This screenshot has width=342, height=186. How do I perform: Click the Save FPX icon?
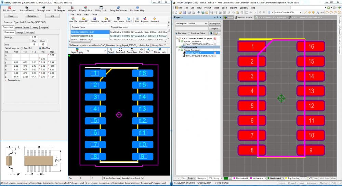(x=95, y=19)
